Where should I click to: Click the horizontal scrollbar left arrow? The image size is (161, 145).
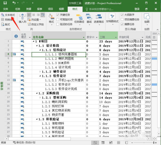click(x=7, y=139)
